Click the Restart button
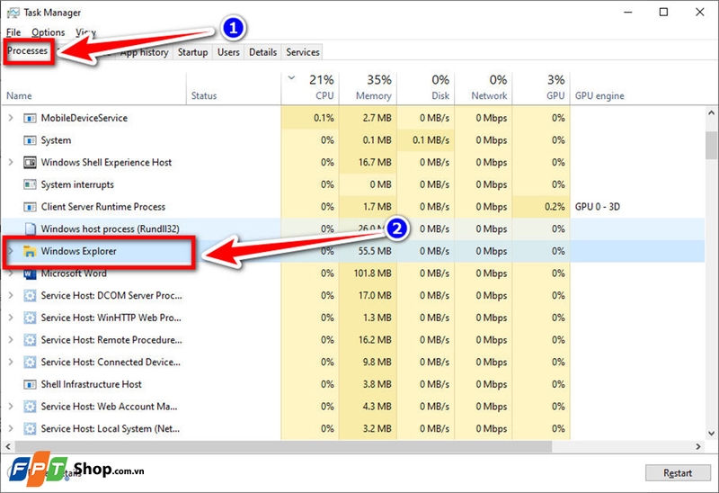 678,473
